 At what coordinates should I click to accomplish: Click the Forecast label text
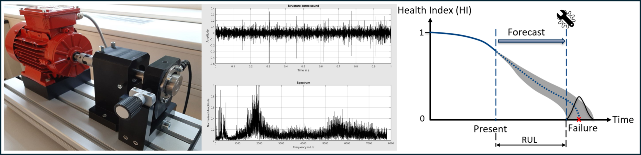[526, 32]
